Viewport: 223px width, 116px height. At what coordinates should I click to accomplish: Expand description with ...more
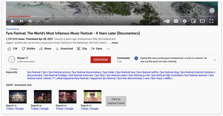tap(114, 43)
